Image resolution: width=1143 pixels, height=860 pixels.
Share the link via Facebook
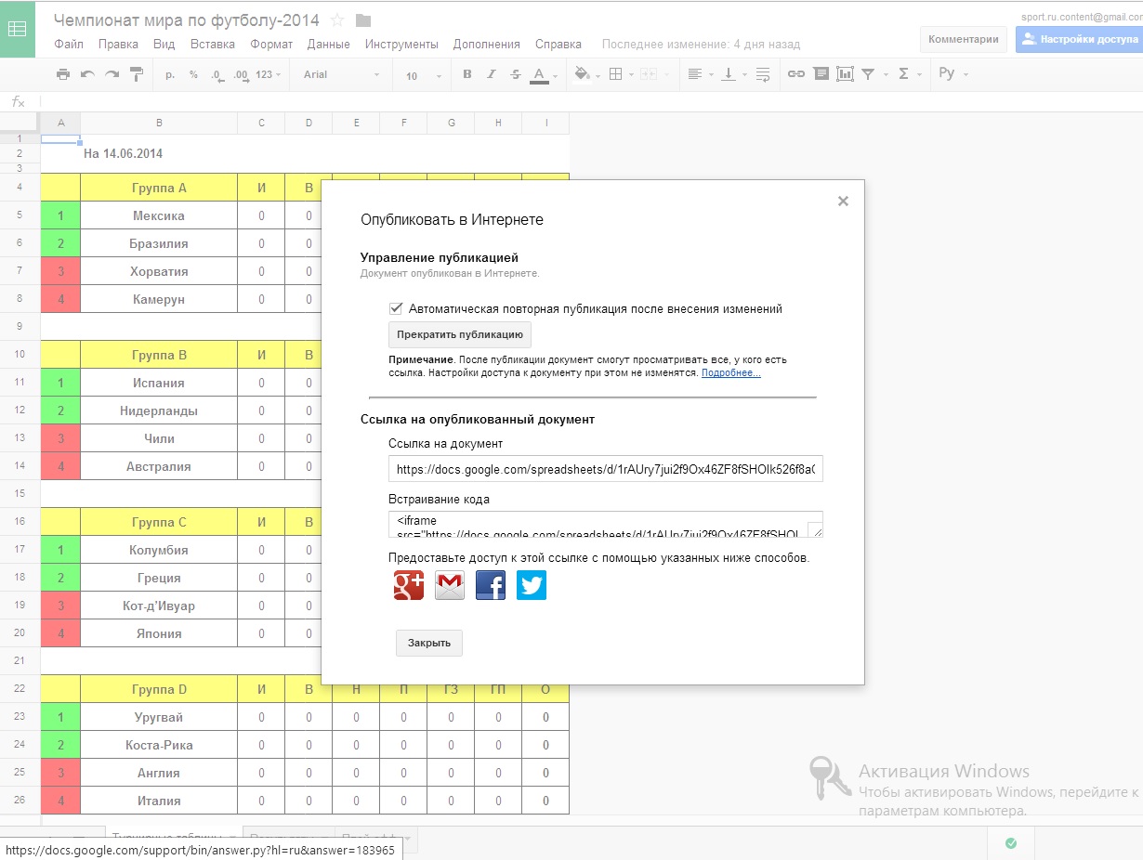click(491, 585)
